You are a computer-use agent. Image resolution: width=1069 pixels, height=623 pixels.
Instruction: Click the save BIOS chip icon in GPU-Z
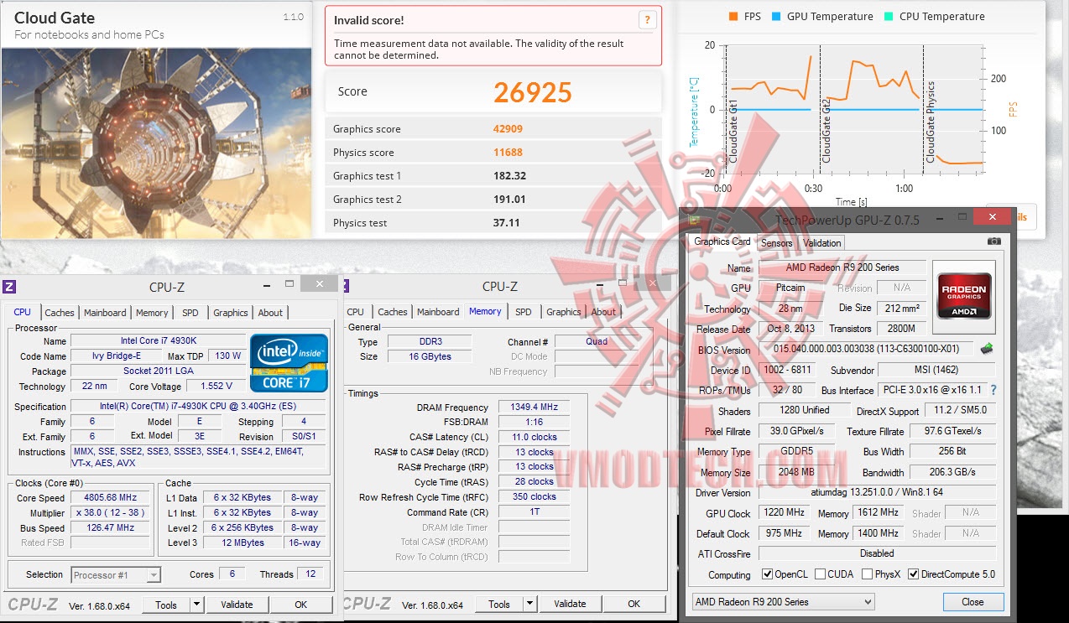(x=987, y=349)
